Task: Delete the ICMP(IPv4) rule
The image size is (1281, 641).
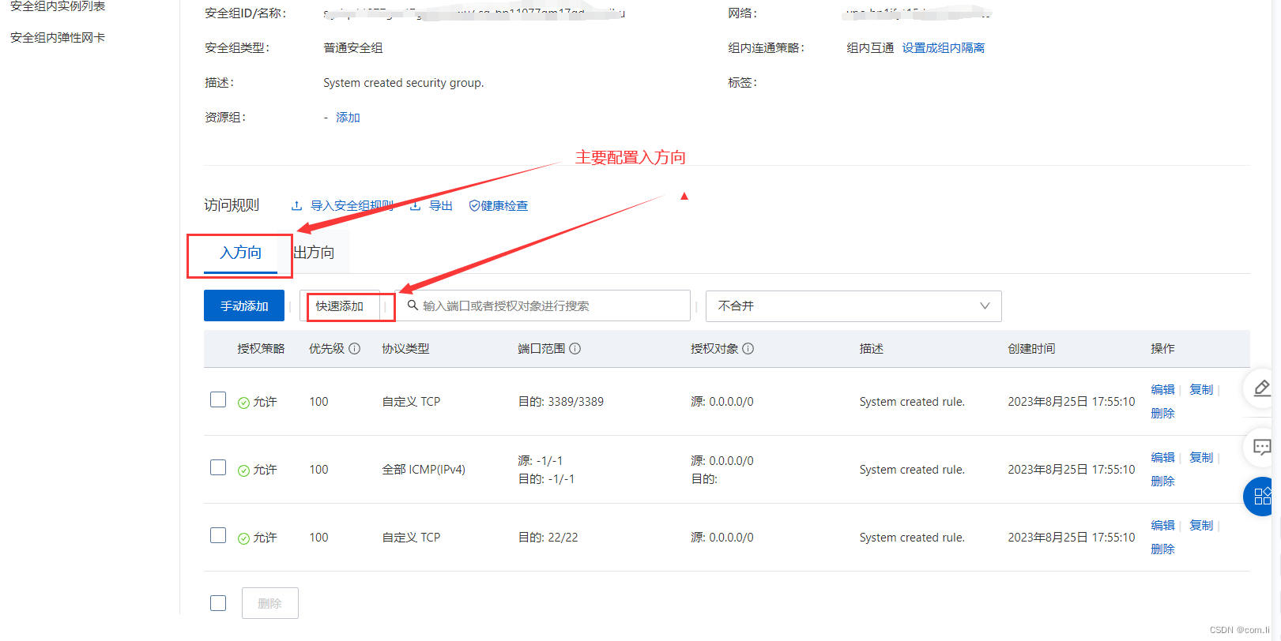Action: point(1162,482)
